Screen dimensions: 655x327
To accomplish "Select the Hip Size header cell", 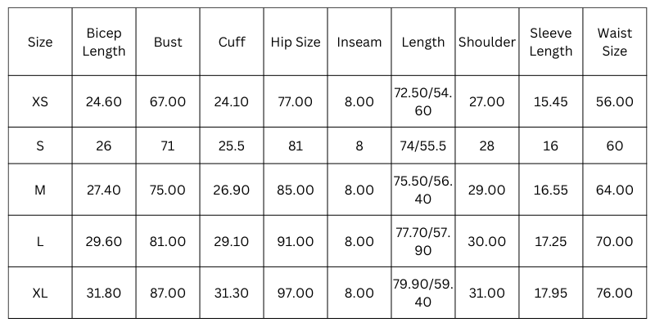I will click(x=296, y=43).
